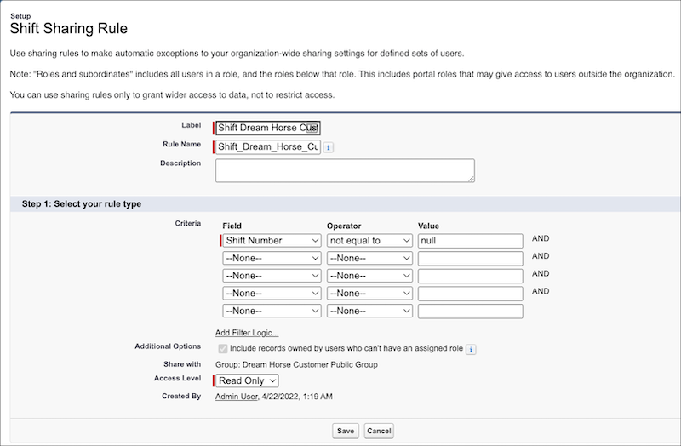Open the Shift Number field dropdown

[272, 241]
